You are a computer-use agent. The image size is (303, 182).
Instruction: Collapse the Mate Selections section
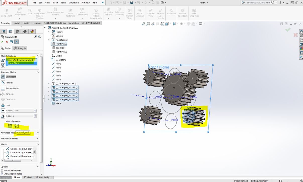[x=38, y=56]
